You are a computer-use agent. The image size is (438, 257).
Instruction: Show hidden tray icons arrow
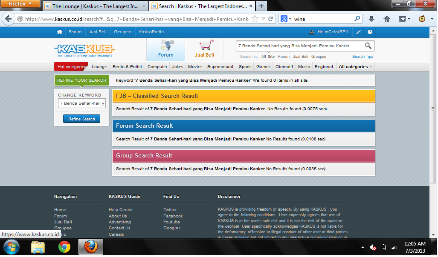[x=363, y=248]
